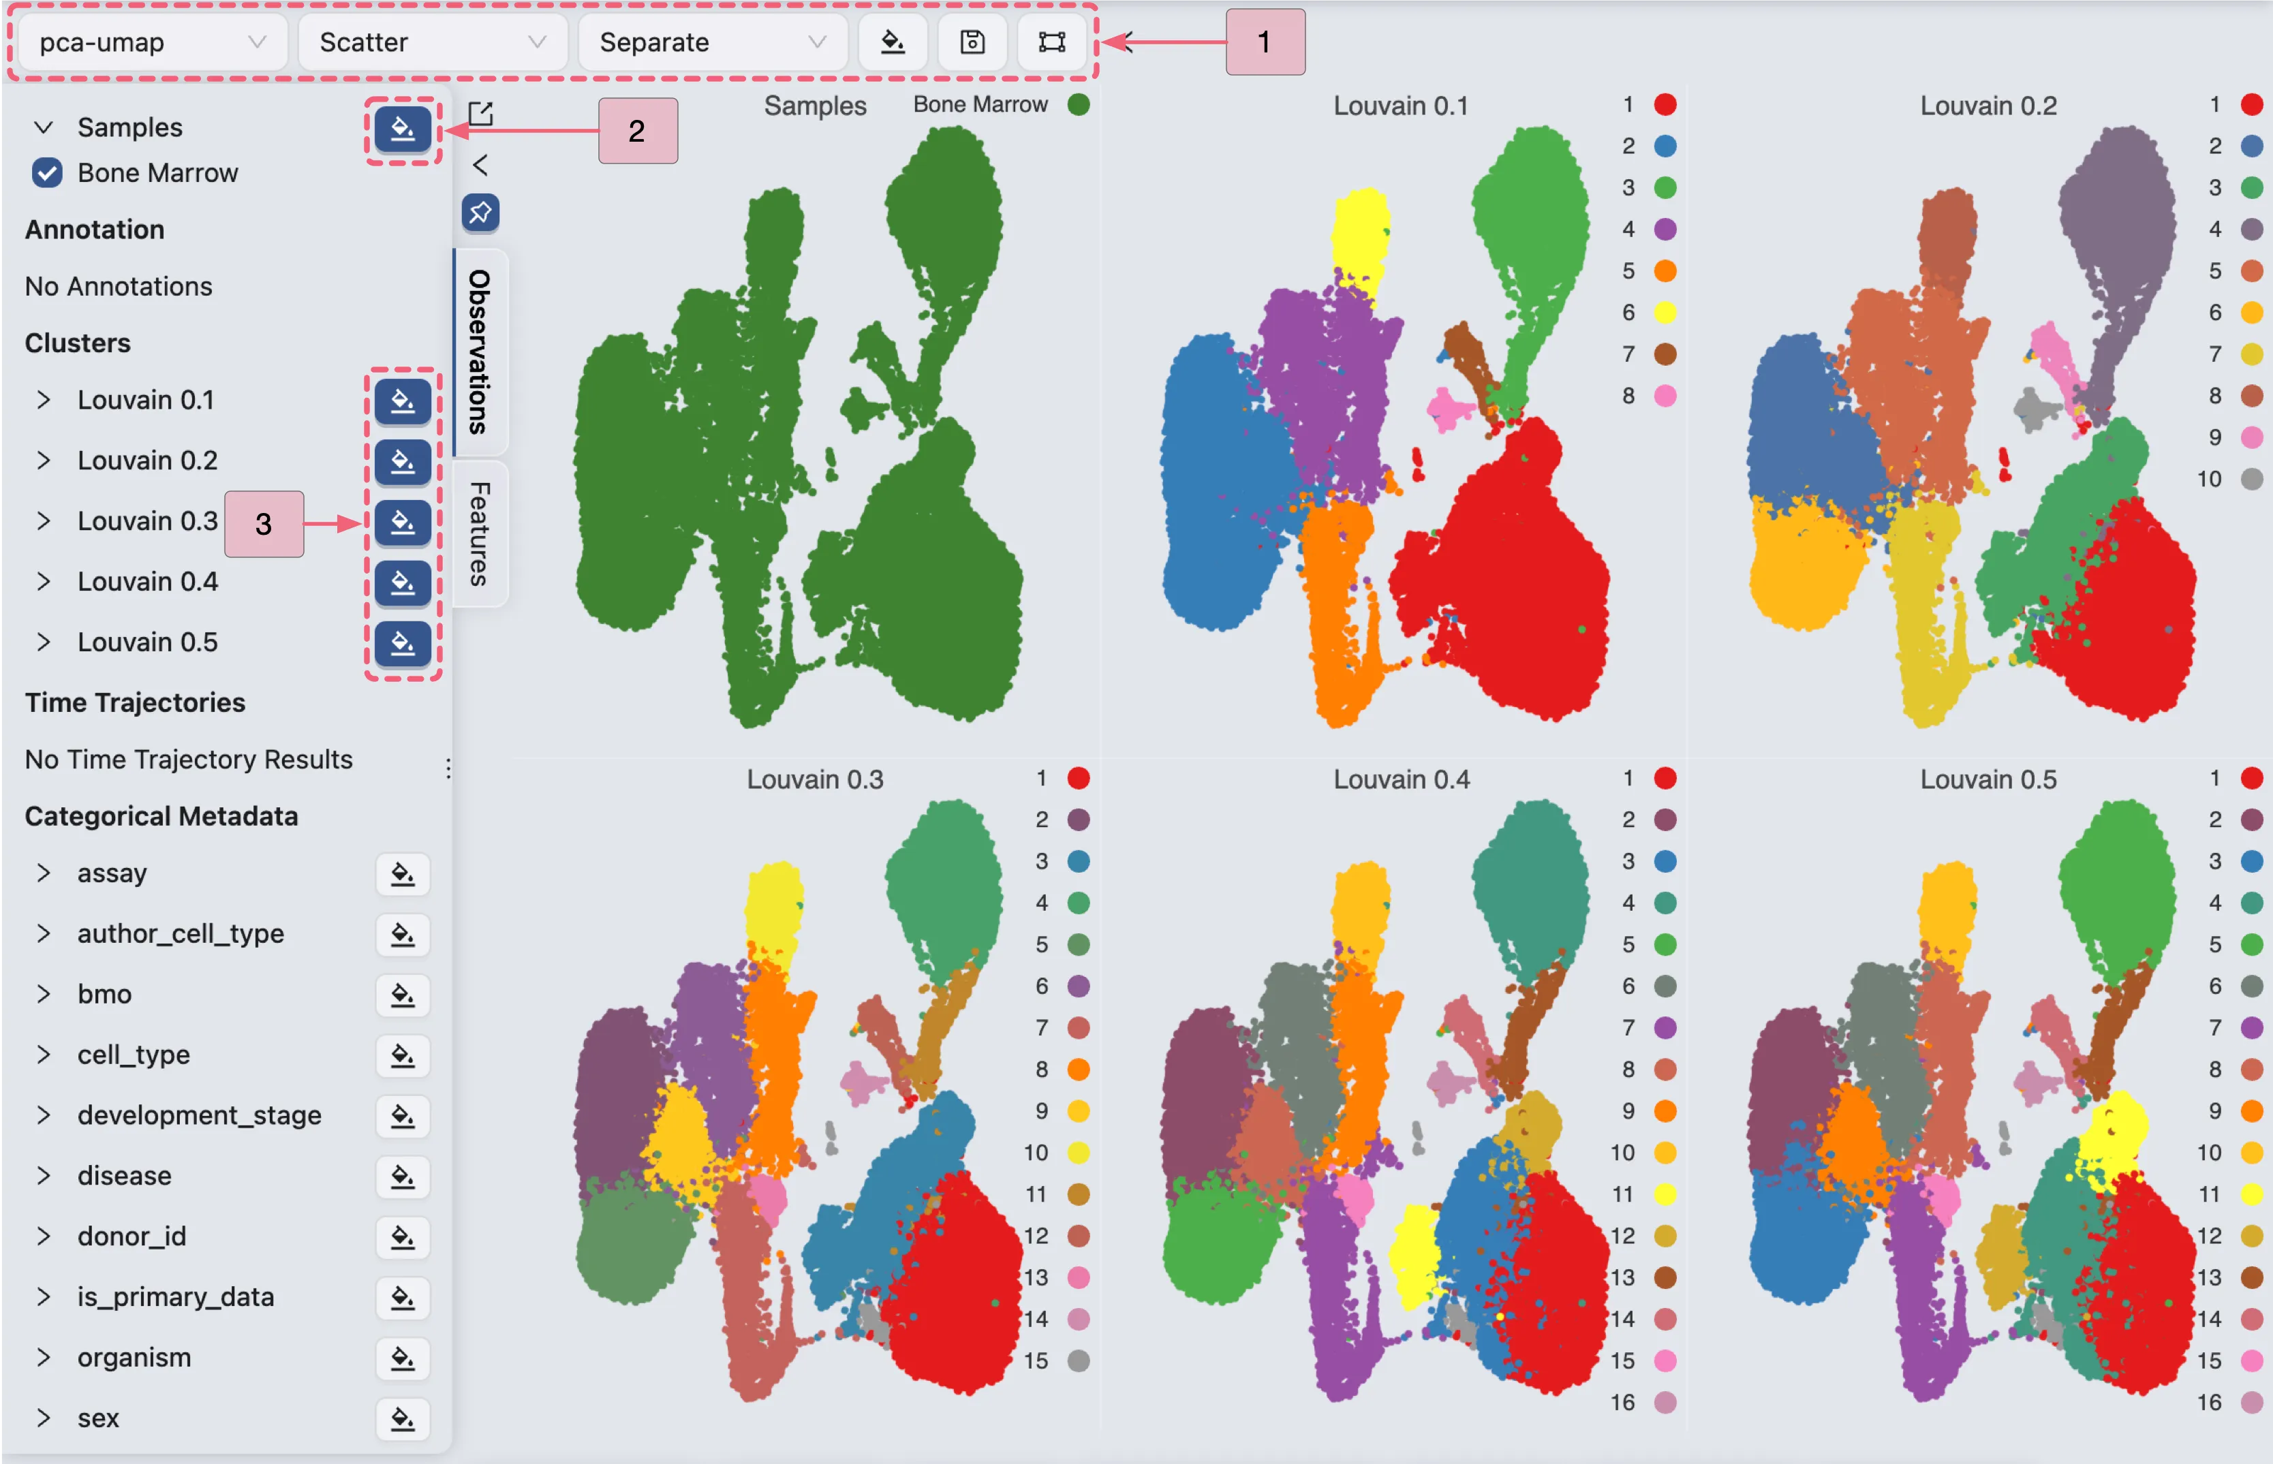Open the Separate layout dropdown
This screenshot has width=2273, height=1464.
click(x=711, y=41)
